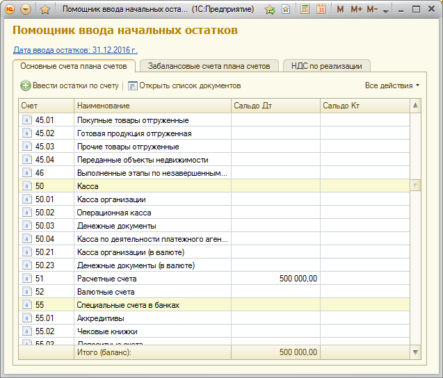Click the account icon of row 50.02
This screenshot has height=378, width=443.
click(27, 213)
